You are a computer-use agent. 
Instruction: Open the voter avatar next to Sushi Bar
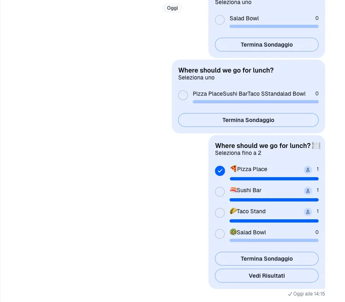pos(308,191)
